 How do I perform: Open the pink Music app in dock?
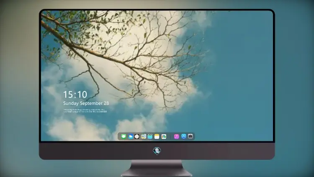click(x=176, y=136)
